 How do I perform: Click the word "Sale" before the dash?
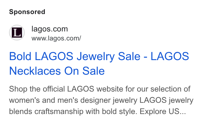point(129,56)
